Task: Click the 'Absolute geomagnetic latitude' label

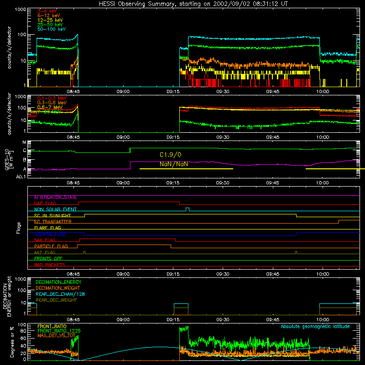Action: pyautogui.click(x=315, y=327)
